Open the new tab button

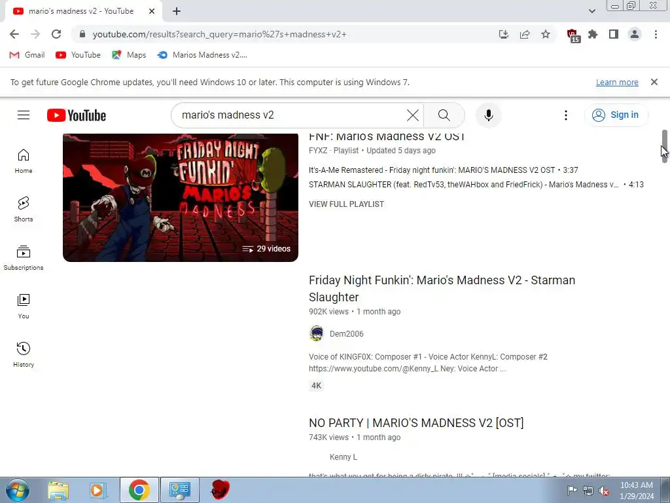[177, 12]
